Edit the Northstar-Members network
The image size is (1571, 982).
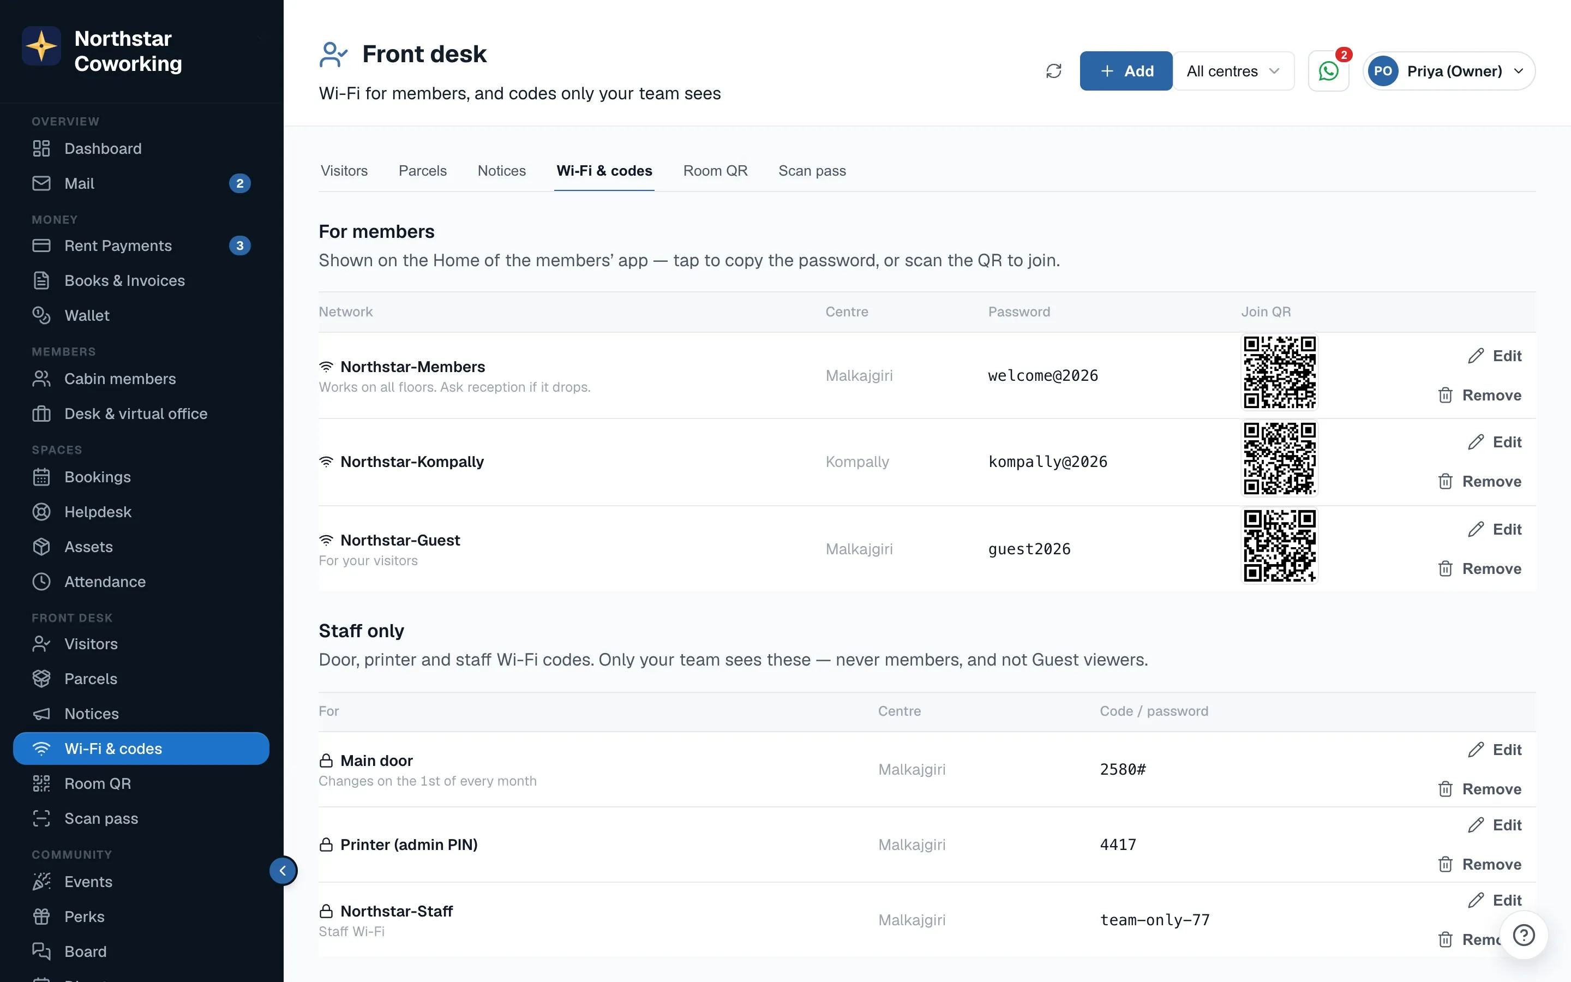coord(1495,356)
